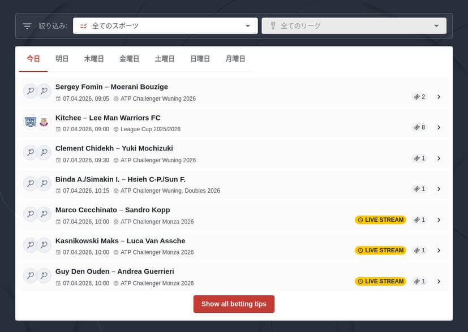Expand the Clement Chidekh match chevron
Image resolution: width=468 pixels, height=332 pixels.
pyautogui.click(x=439, y=158)
